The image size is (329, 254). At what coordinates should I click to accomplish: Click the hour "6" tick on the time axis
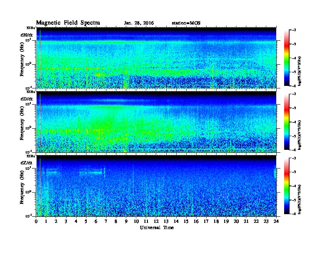coord(96,221)
